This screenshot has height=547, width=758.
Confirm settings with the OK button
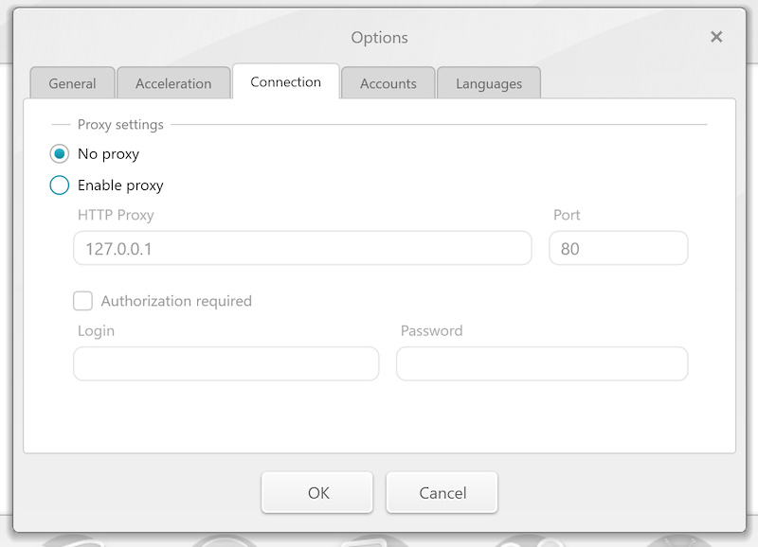(318, 492)
